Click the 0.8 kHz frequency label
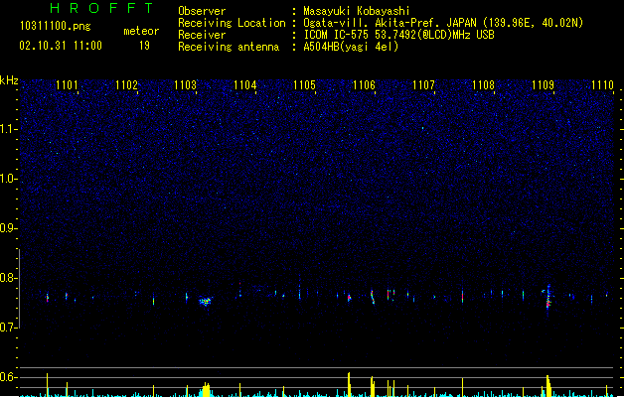This screenshot has width=625, height=397. [8, 278]
